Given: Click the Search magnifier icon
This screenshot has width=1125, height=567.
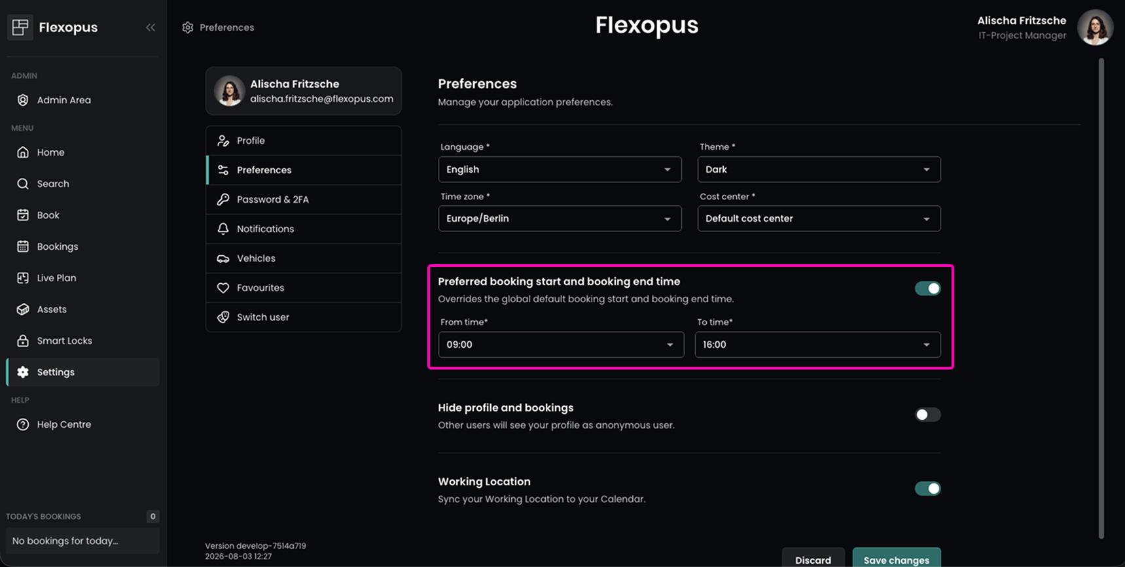Looking at the screenshot, I should click(23, 184).
